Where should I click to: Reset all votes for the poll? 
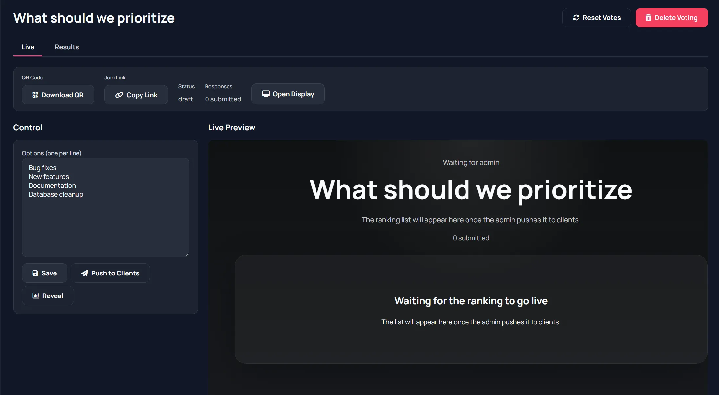coord(597,17)
